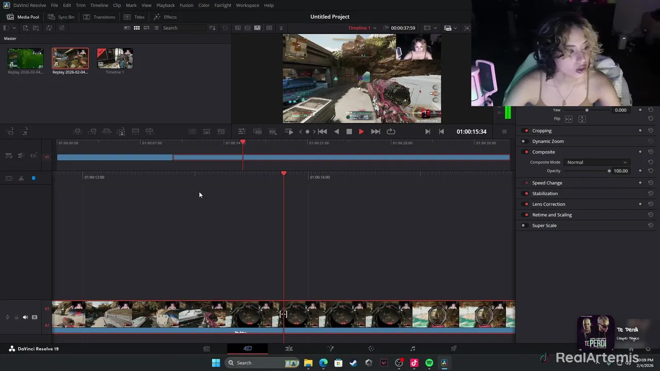
Task: Open the Sync Bin panel
Action: (x=61, y=17)
